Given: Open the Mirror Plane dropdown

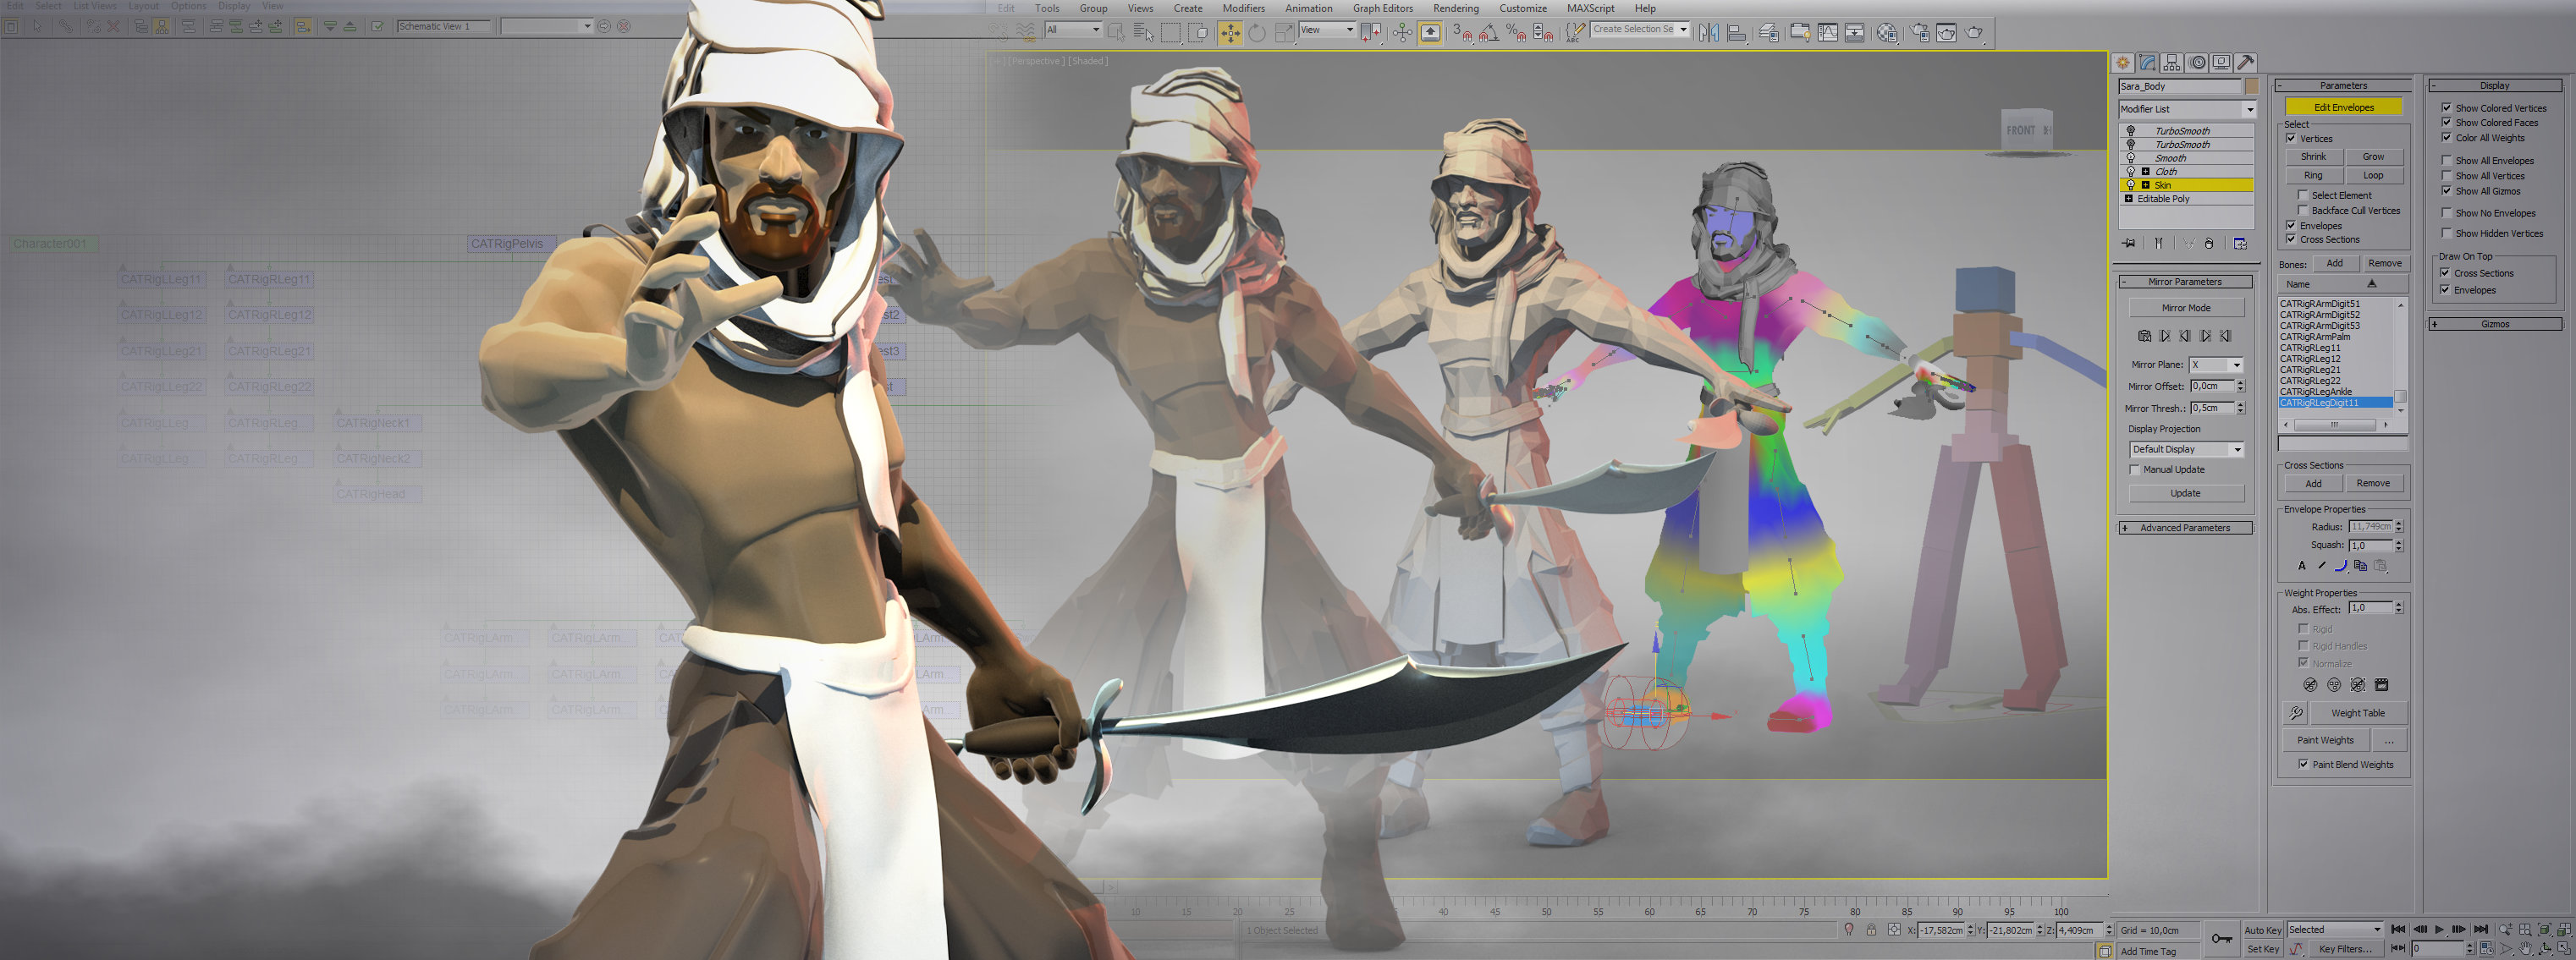Looking at the screenshot, I should click(x=2216, y=365).
